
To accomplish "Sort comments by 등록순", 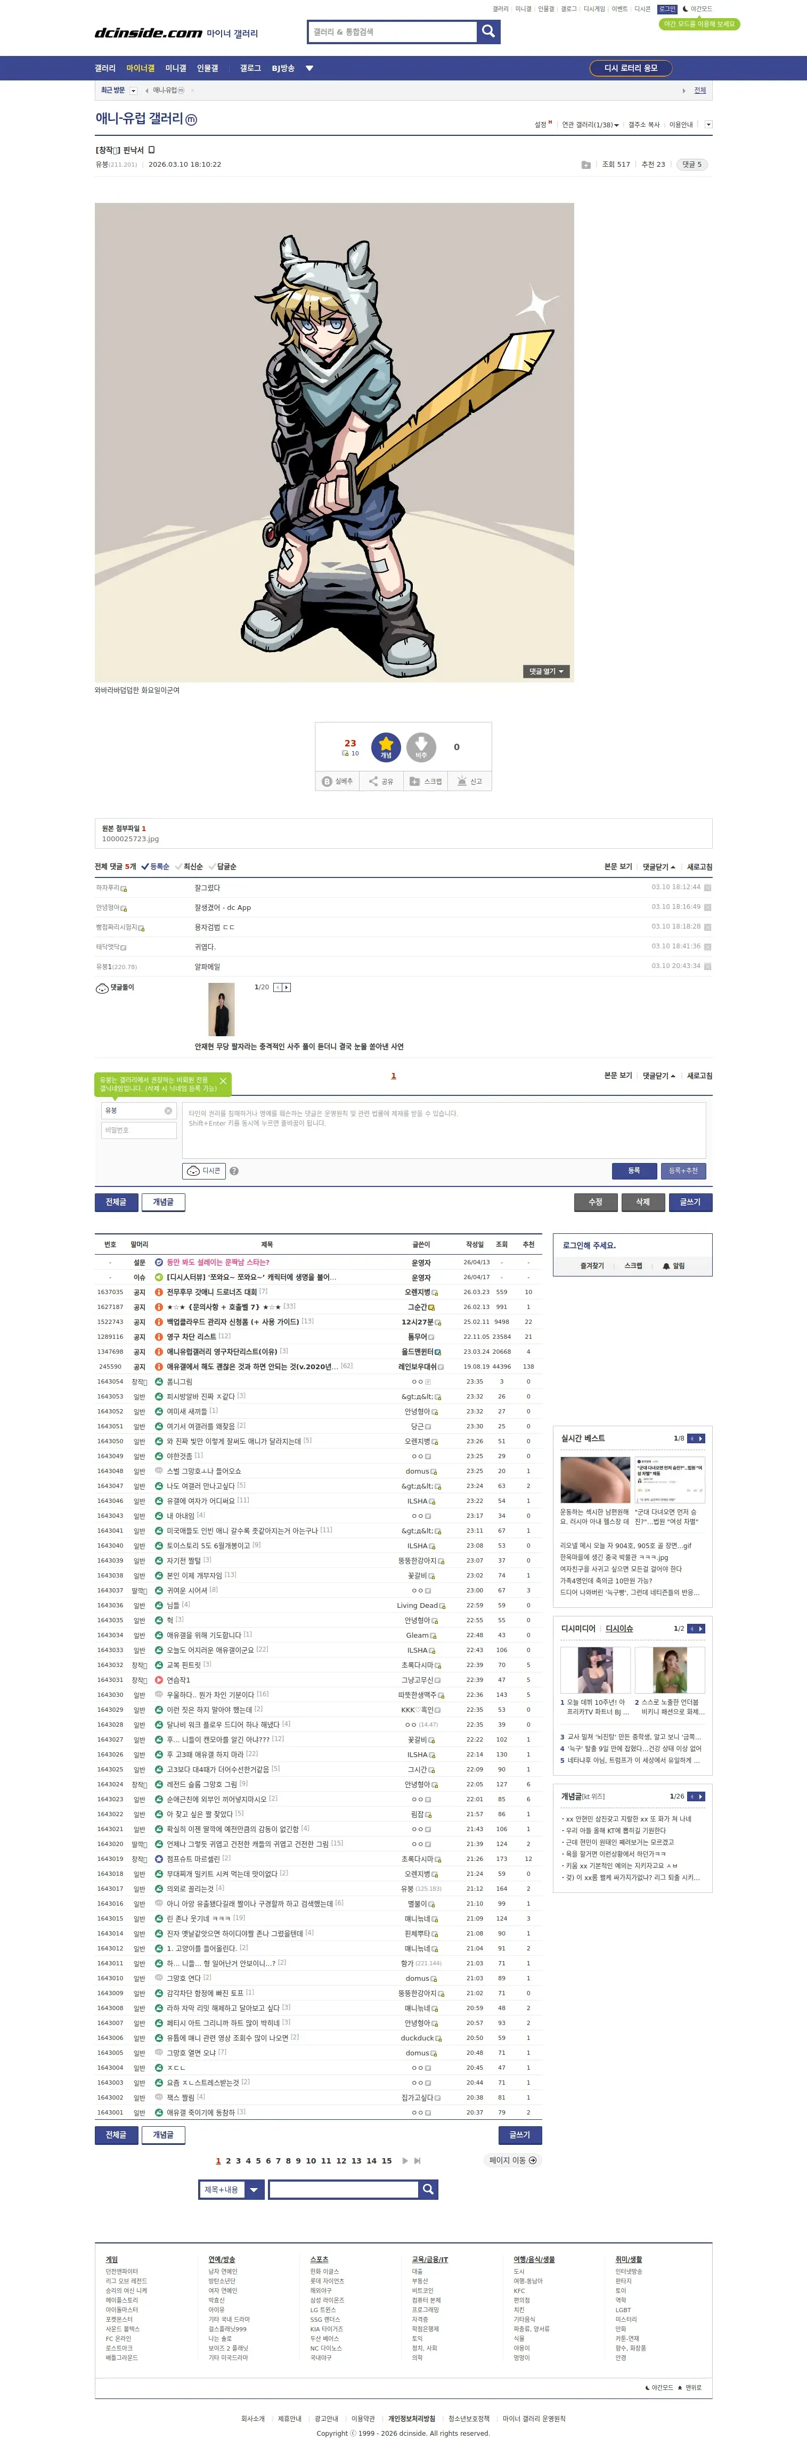I will [155, 867].
